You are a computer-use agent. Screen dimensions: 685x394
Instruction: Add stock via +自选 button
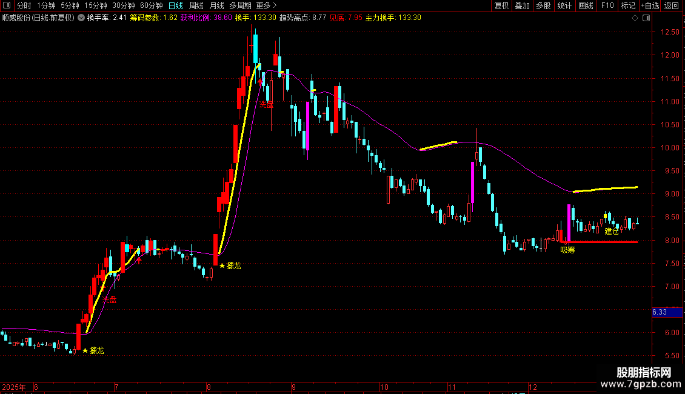650,5
